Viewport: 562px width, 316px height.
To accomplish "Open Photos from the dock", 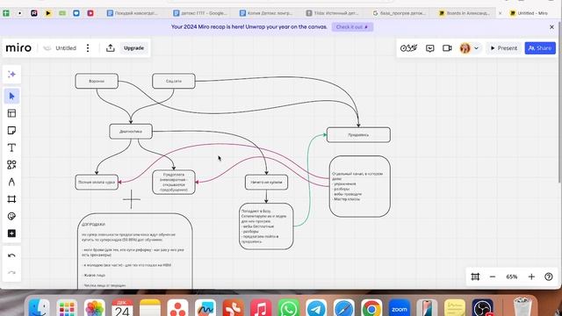I will [x=94, y=309].
